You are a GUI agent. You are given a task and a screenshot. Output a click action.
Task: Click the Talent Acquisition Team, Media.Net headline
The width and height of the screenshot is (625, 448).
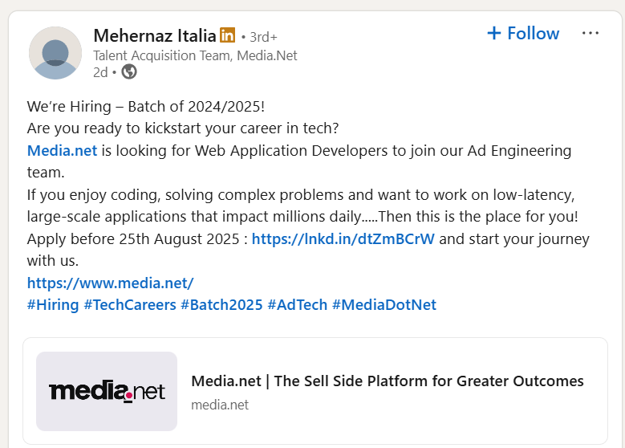[x=195, y=55]
